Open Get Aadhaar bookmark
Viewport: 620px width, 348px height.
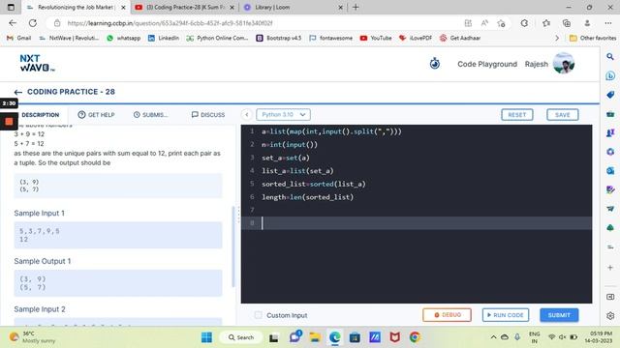[460, 38]
